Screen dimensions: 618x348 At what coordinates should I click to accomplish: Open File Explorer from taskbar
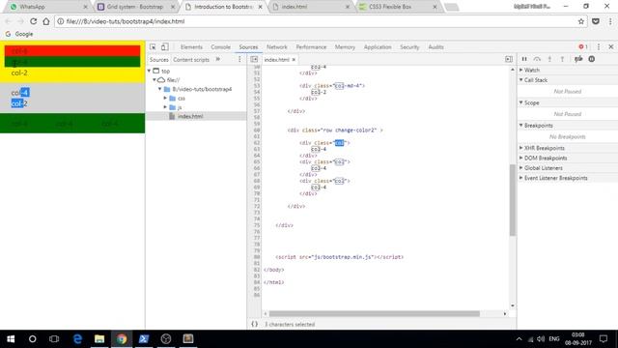click(99, 339)
